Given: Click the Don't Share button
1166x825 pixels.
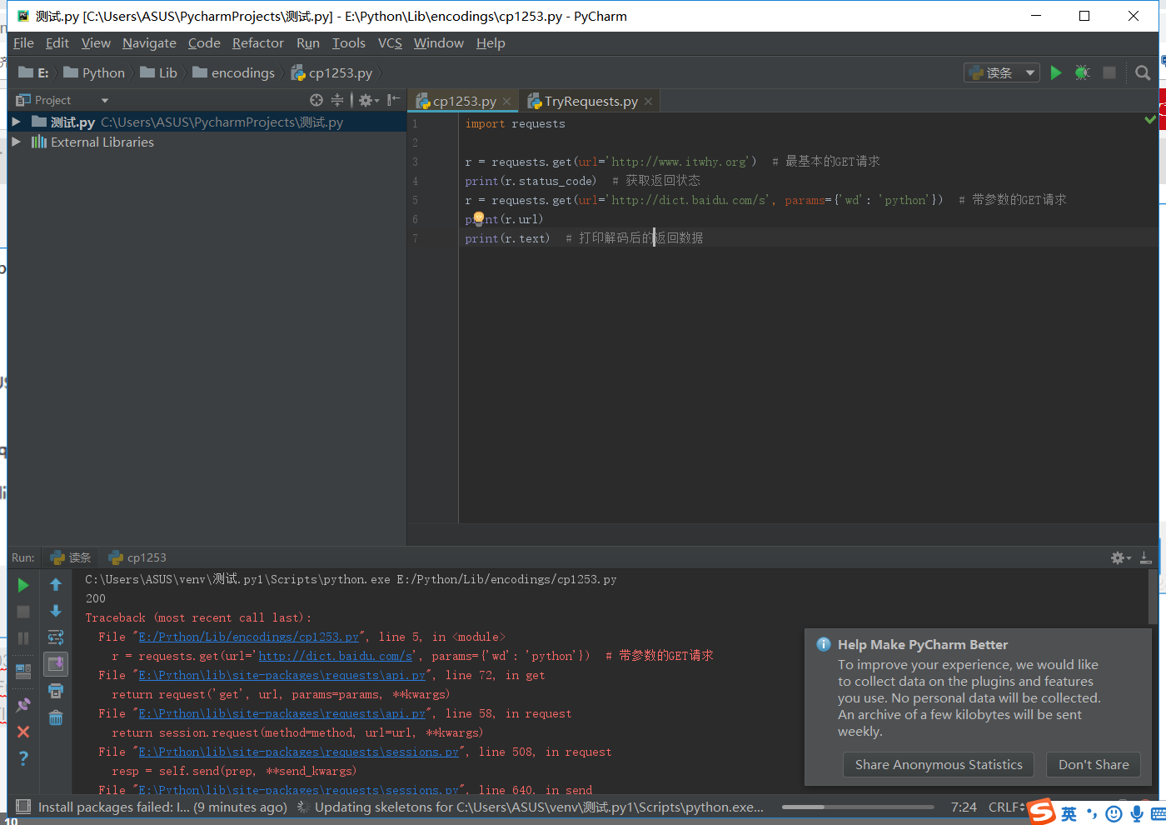Looking at the screenshot, I should pyautogui.click(x=1094, y=764).
